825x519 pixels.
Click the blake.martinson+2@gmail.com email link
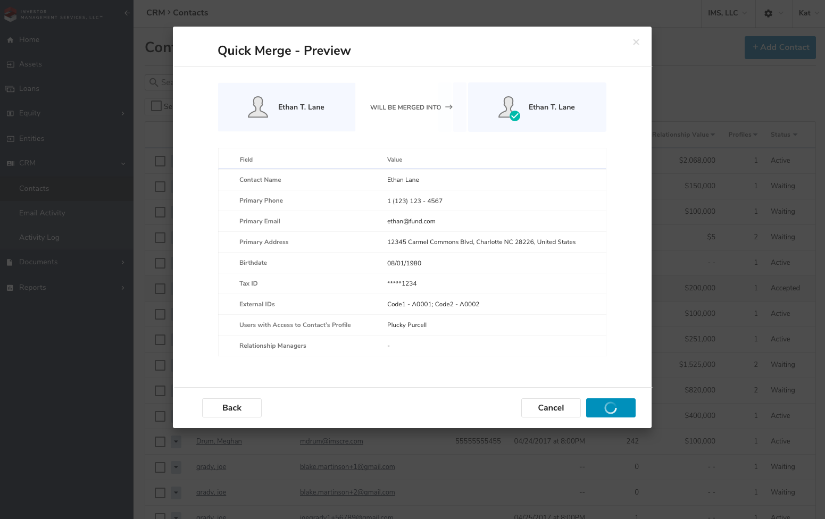(x=347, y=492)
